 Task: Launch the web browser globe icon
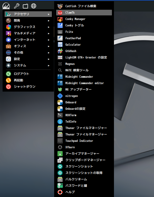[34, 6]
